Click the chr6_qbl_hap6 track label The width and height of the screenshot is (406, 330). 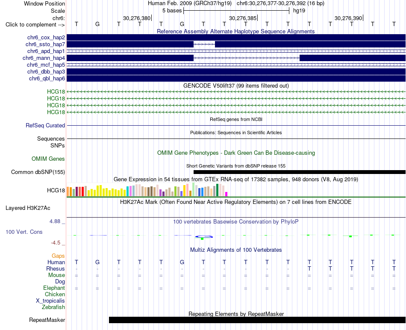(47, 78)
